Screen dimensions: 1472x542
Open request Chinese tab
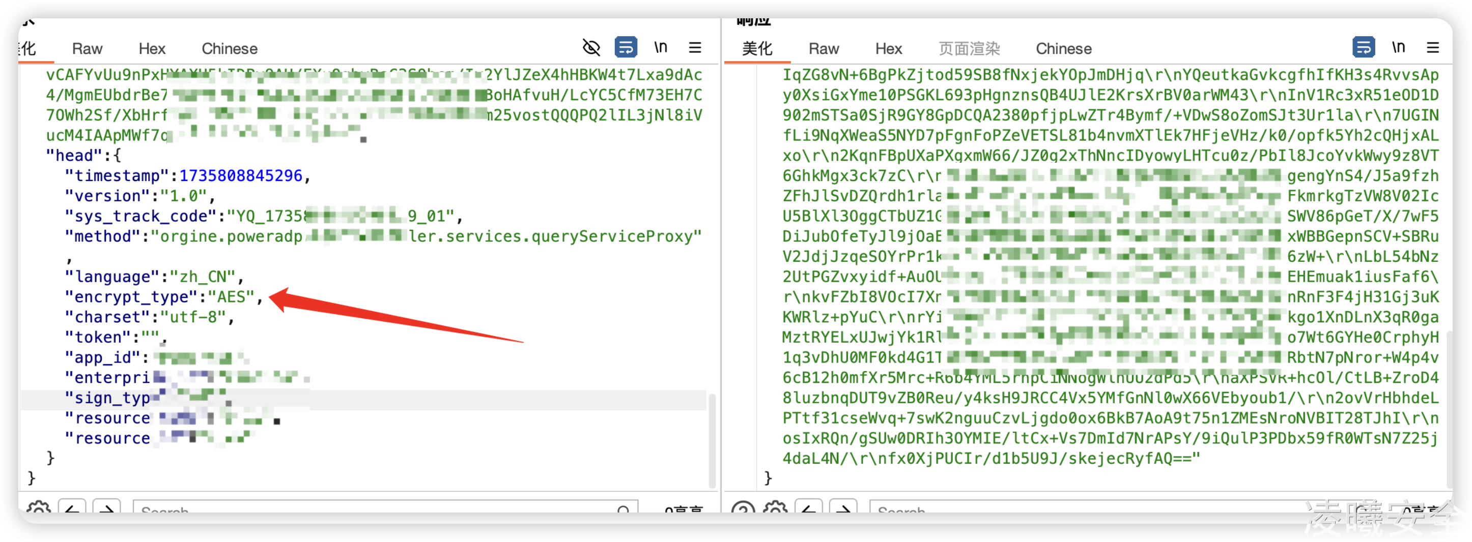pos(229,49)
